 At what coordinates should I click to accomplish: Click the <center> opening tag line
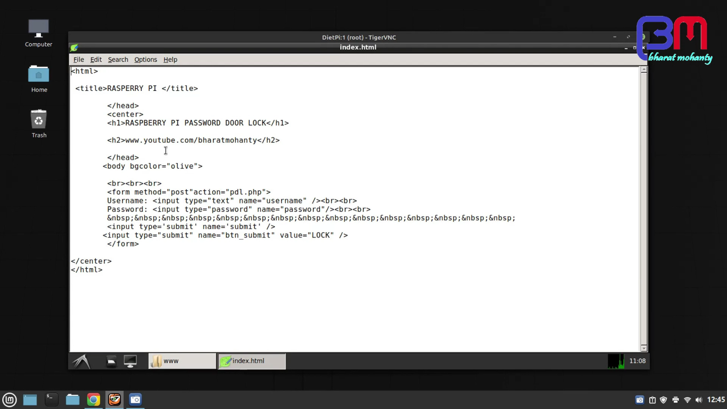[125, 115]
